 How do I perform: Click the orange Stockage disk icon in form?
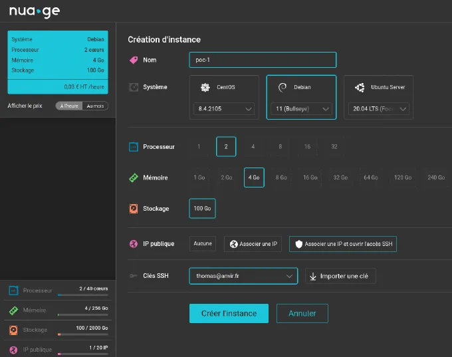[x=134, y=209]
